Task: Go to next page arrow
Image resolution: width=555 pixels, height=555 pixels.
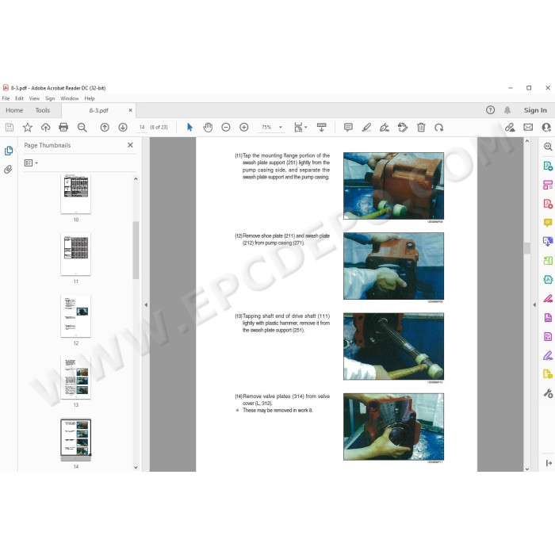Action: 123,128
